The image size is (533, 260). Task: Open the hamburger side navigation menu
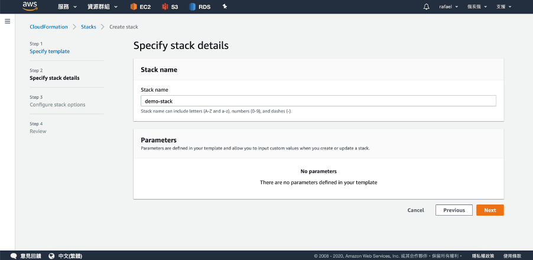[x=8, y=21]
